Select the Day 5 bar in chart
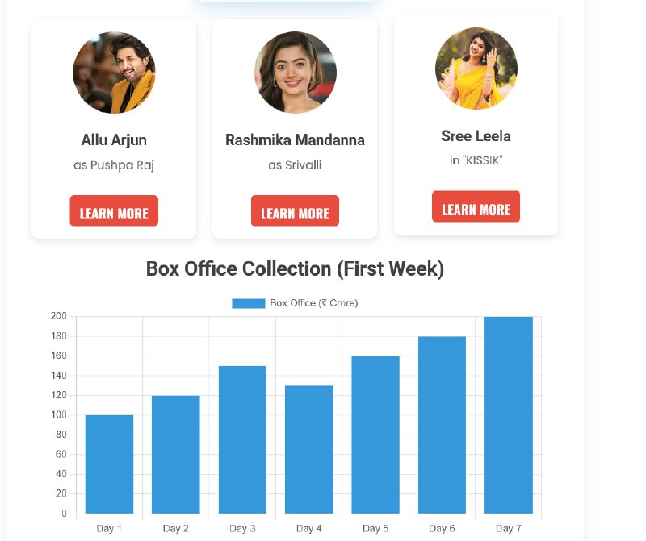646x541 pixels. (375, 435)
